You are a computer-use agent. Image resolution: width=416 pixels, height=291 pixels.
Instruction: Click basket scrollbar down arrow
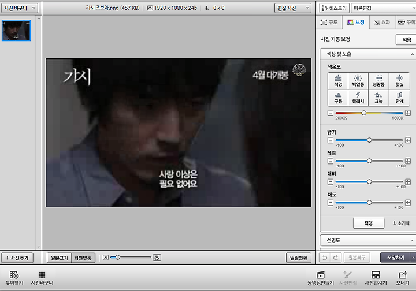coord(39,247)
